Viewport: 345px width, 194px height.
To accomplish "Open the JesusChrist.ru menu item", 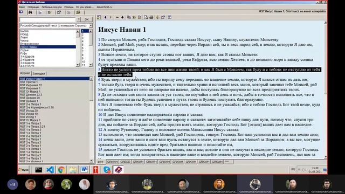I will pyautogui.click(x=104, y=7).
